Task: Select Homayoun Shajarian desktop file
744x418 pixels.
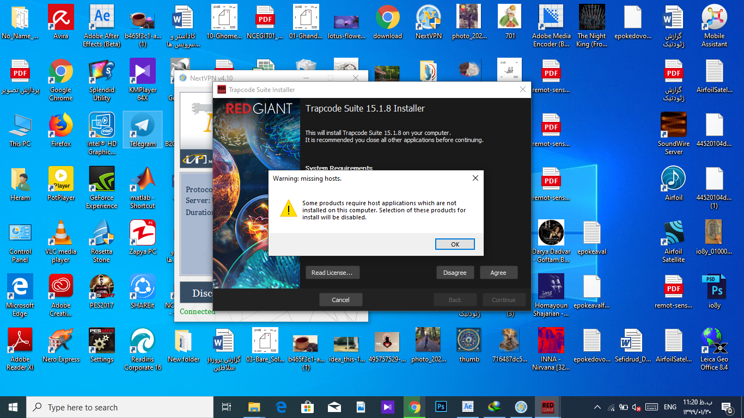Action: tap(551, 296)
